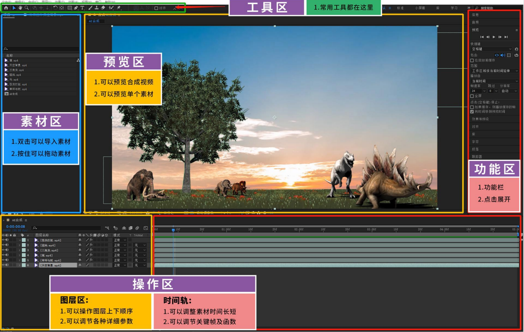524x332 pixels.
Task: Select the Hand tool
Action: (20, 8)
